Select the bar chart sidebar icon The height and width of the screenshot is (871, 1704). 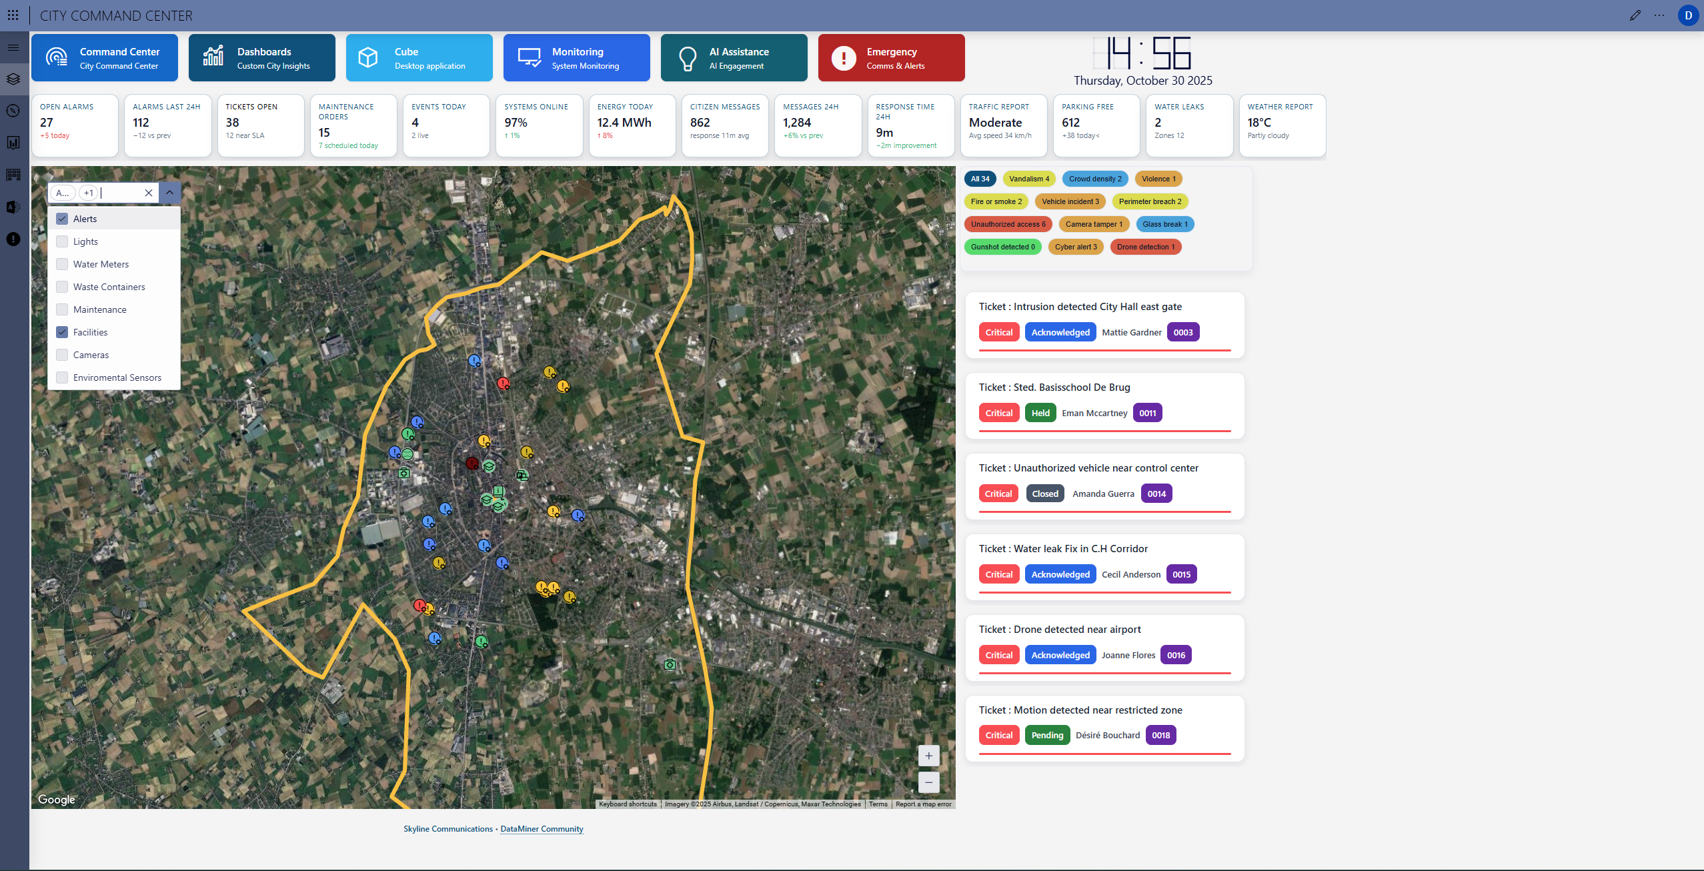click(13, 143)
